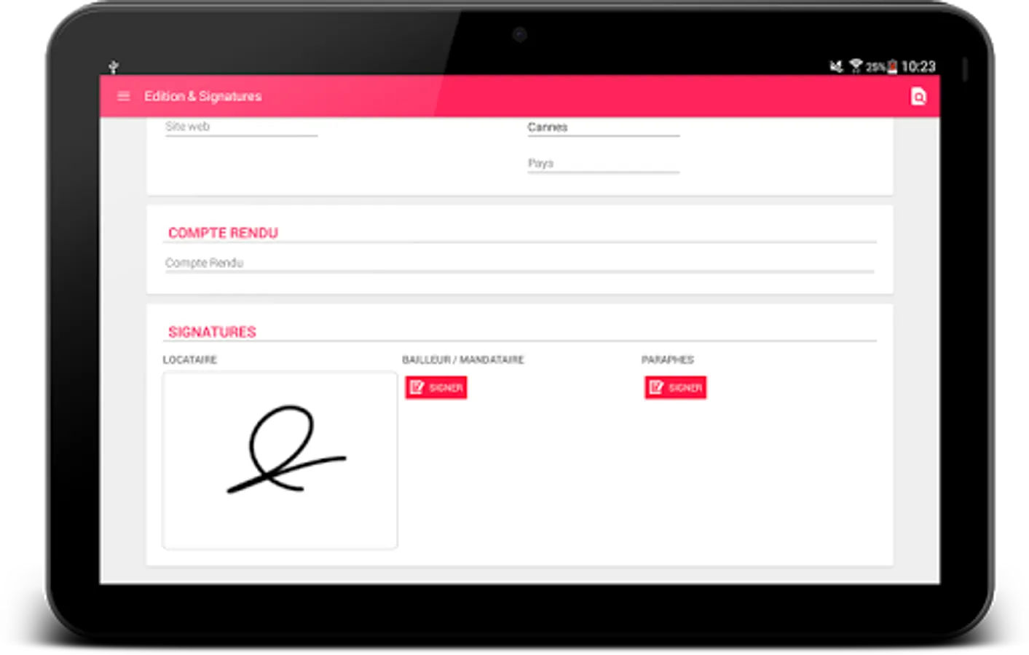Tap the Locataire signature box
This screenshot has height=655, width=1029.
280,460
